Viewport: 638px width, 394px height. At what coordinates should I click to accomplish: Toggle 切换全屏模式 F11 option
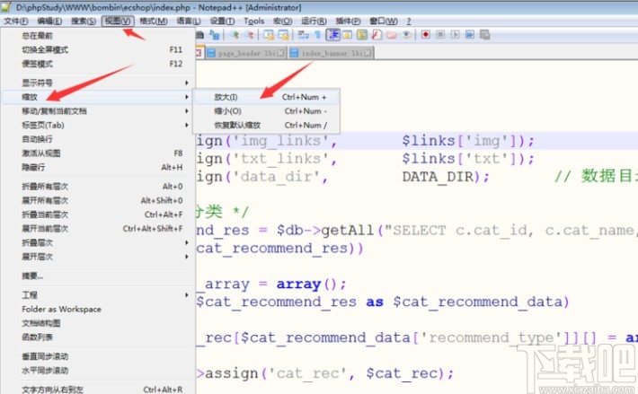[x=99, y=49]
